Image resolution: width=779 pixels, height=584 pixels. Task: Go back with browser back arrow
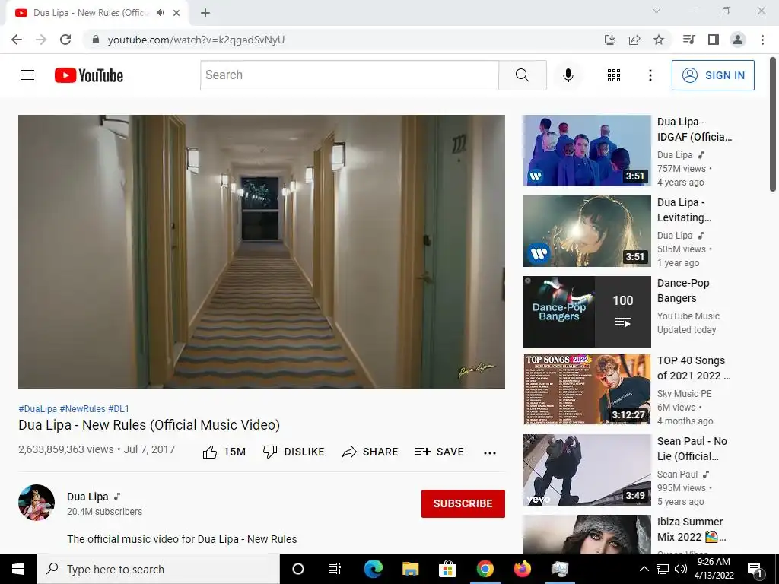click(x=17, y=40)
